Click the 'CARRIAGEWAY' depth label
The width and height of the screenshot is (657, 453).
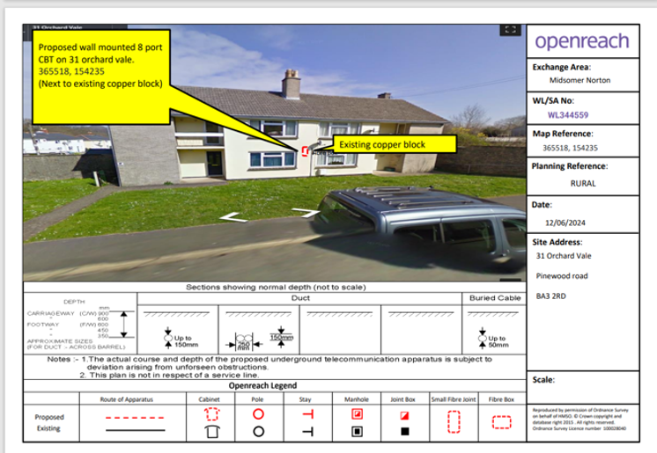(x=51, y=313)
